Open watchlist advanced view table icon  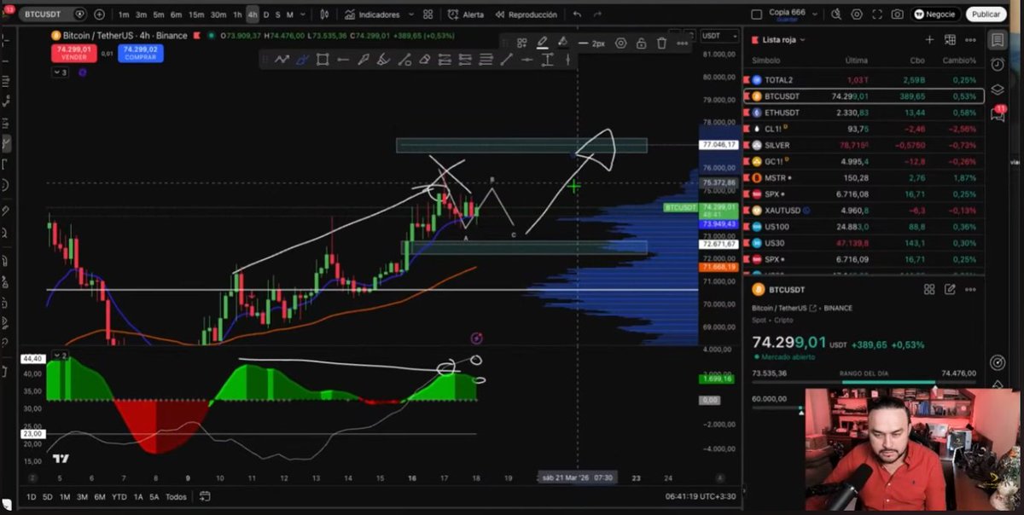(950, 39)
